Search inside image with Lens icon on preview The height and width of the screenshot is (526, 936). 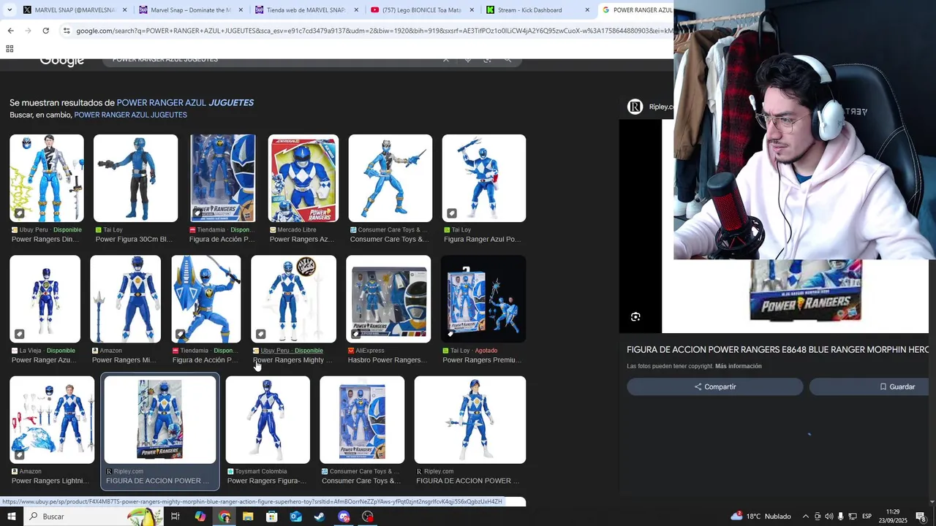[635, 317]
